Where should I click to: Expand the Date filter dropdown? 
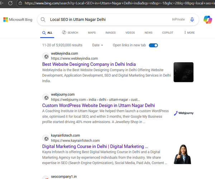click(97, 45)
